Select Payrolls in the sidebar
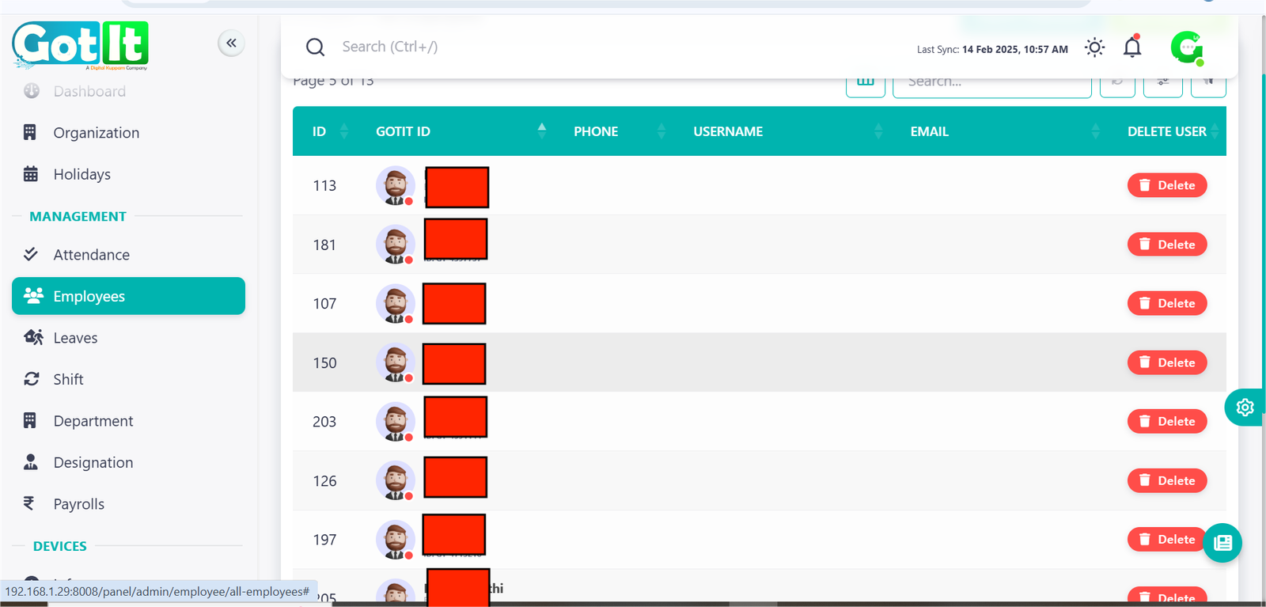The width and height of the screenshot is (1266, 607). pyautogui.click(x=78, y=504)
